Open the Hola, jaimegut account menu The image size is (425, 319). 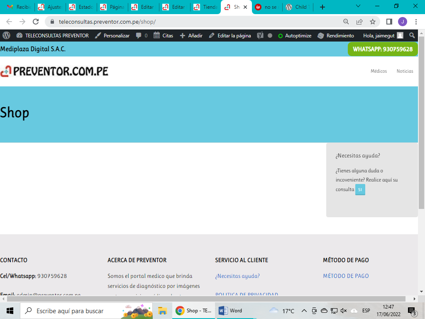pos(383,36)
